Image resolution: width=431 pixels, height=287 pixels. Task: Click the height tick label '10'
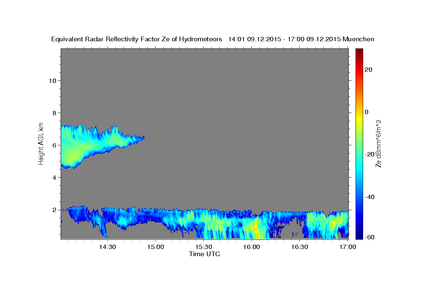coord(52,80)
